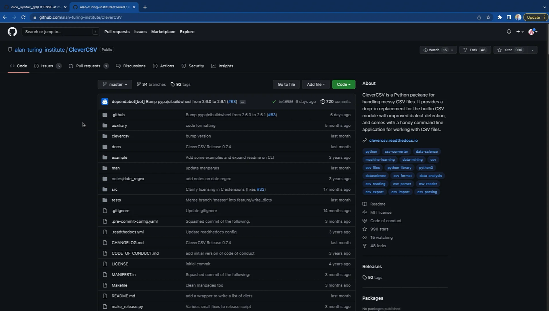Click the Go to file button

pos(286,84)
